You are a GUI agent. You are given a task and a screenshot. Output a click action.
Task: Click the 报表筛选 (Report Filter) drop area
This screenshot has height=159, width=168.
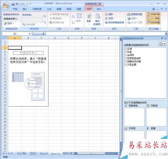point(134,117)
